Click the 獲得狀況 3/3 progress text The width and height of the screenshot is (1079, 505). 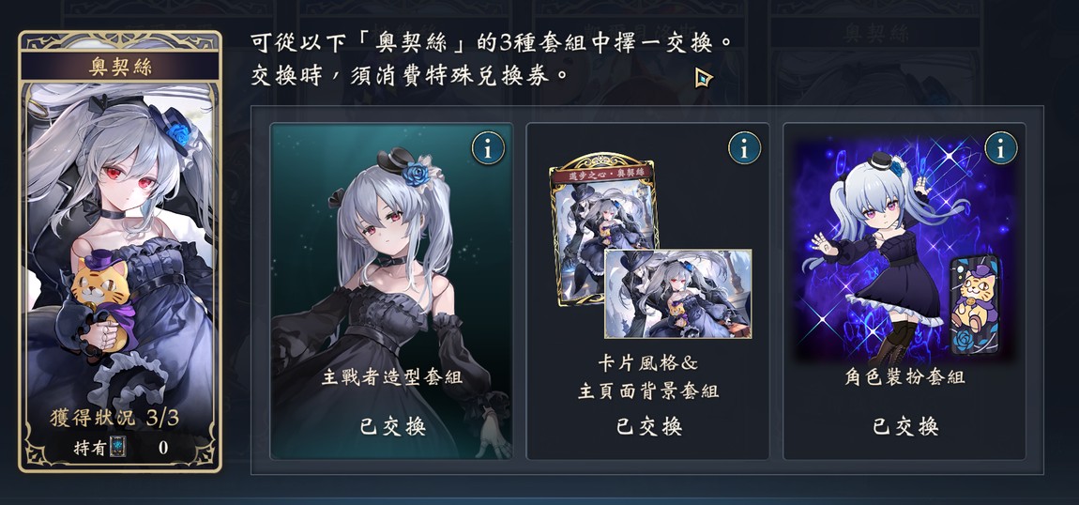114,418
